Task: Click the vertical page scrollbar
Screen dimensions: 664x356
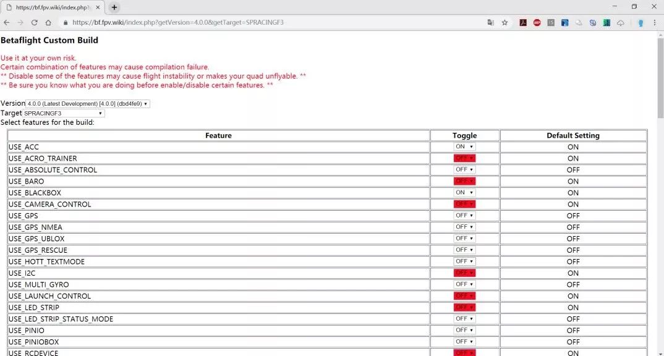Action: (660, 195)
